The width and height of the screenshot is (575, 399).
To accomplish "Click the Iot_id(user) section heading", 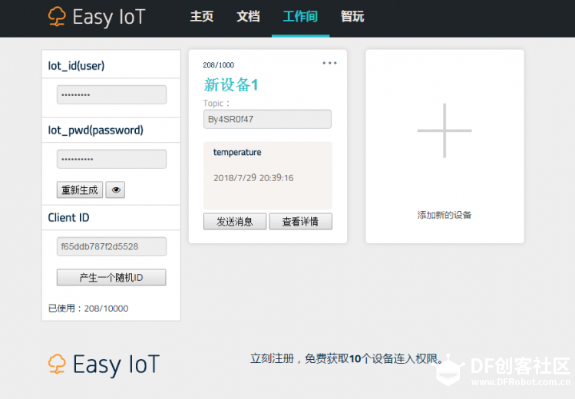I will (76, 66).
